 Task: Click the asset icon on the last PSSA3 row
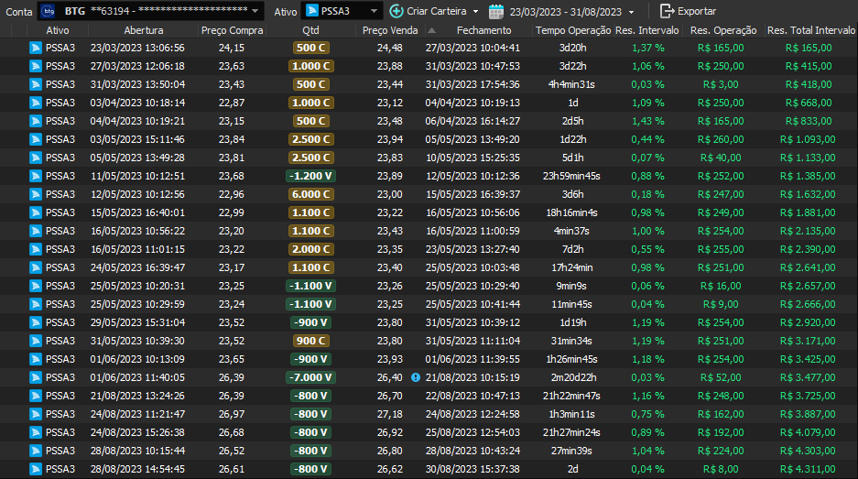point(36,469)
